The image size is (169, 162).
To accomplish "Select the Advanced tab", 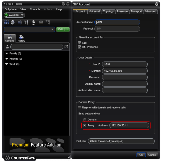I will [150, 11].
